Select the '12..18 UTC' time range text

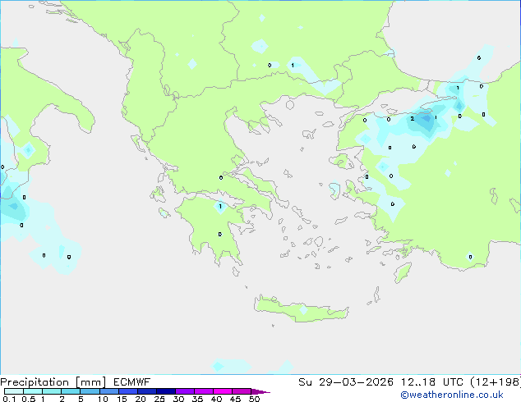click(x=432, y=382)
